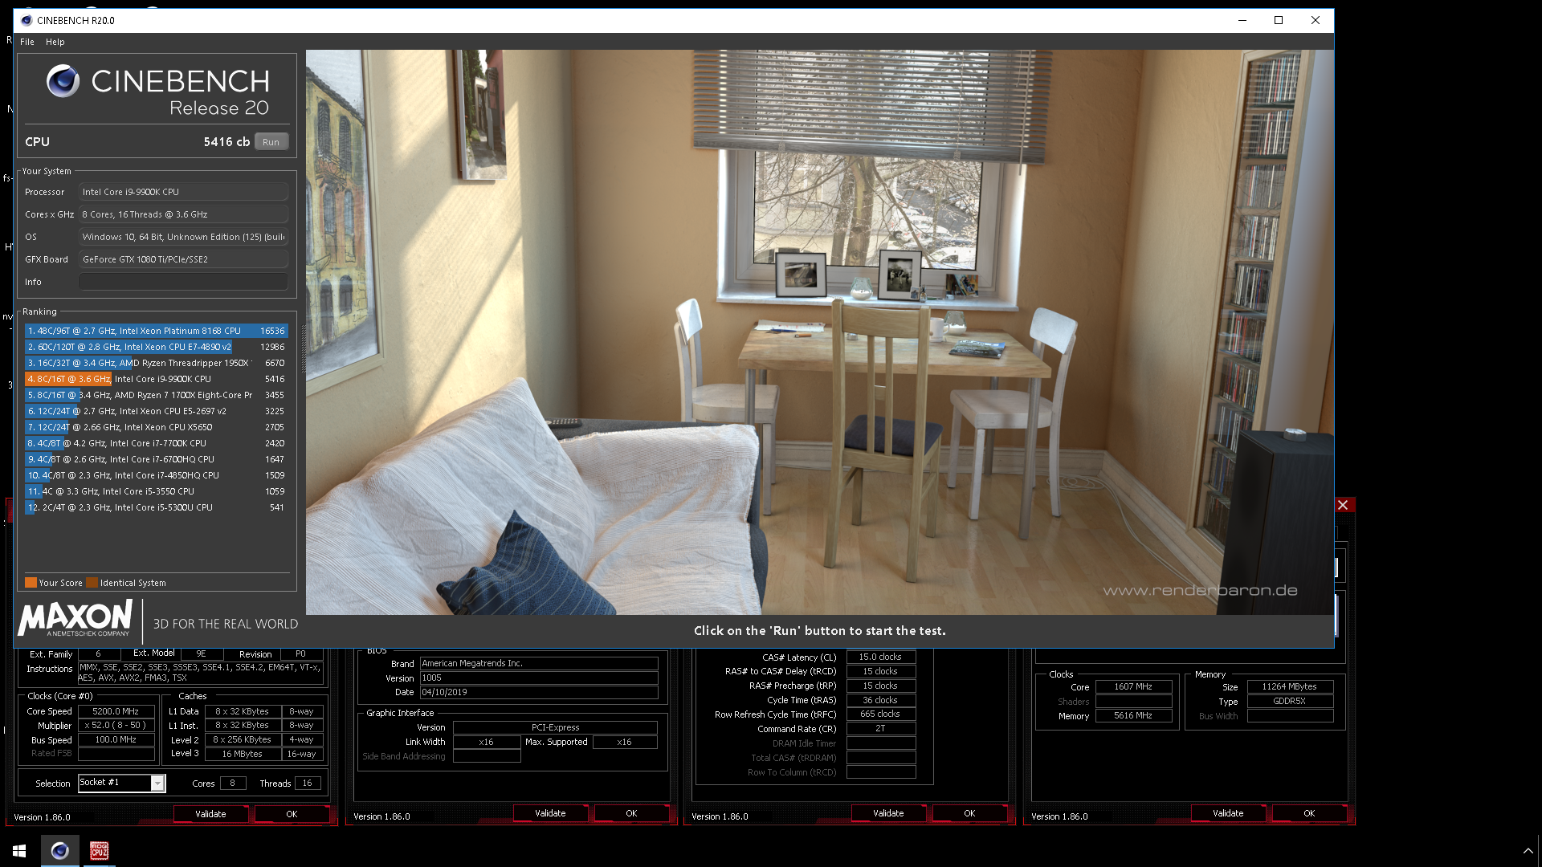Select ranking row Xeon CPU X5650
The width and height of the screenshot is (1542, 867).
point(156,427)
